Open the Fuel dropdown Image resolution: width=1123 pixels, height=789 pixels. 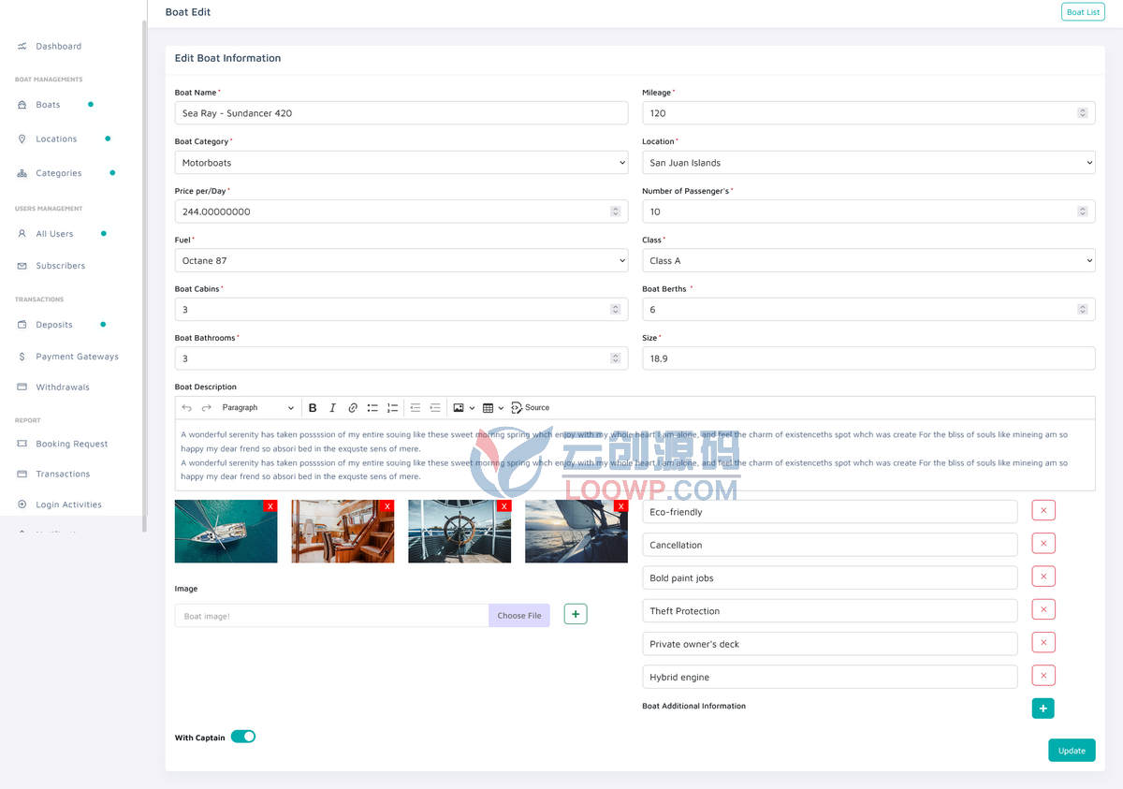click(x=401, y=260)
